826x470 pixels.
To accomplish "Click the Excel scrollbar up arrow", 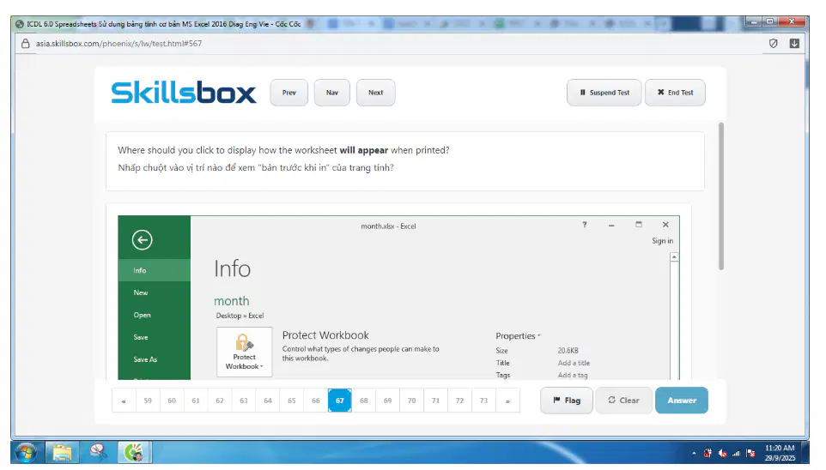I will (674, 256).
